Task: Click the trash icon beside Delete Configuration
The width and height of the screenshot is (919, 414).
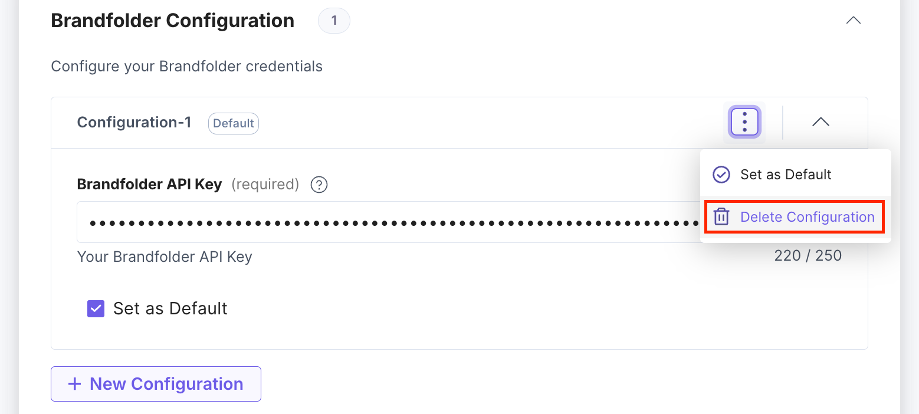Action: [x=721, y=217]
